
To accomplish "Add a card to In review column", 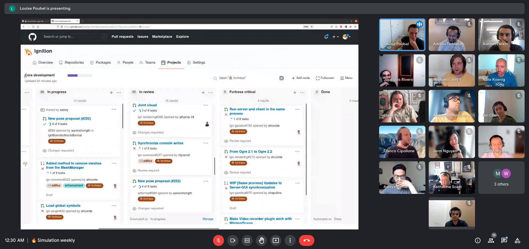I will [x=203, y=93].
